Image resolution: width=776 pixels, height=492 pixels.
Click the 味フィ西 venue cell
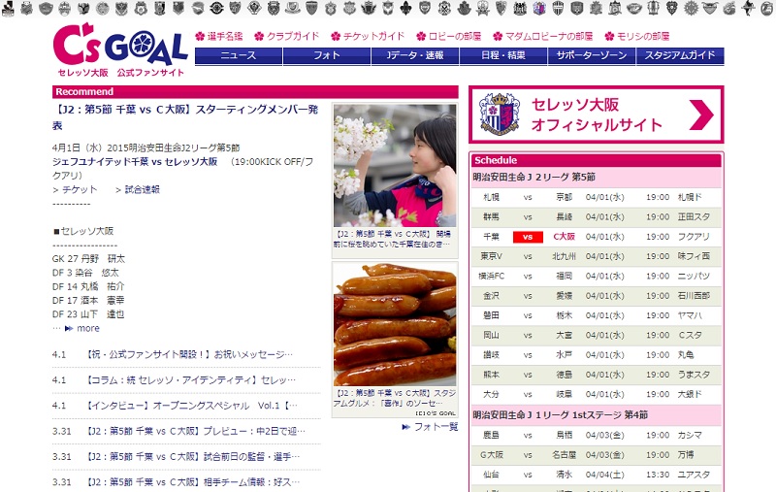(694, 256)
